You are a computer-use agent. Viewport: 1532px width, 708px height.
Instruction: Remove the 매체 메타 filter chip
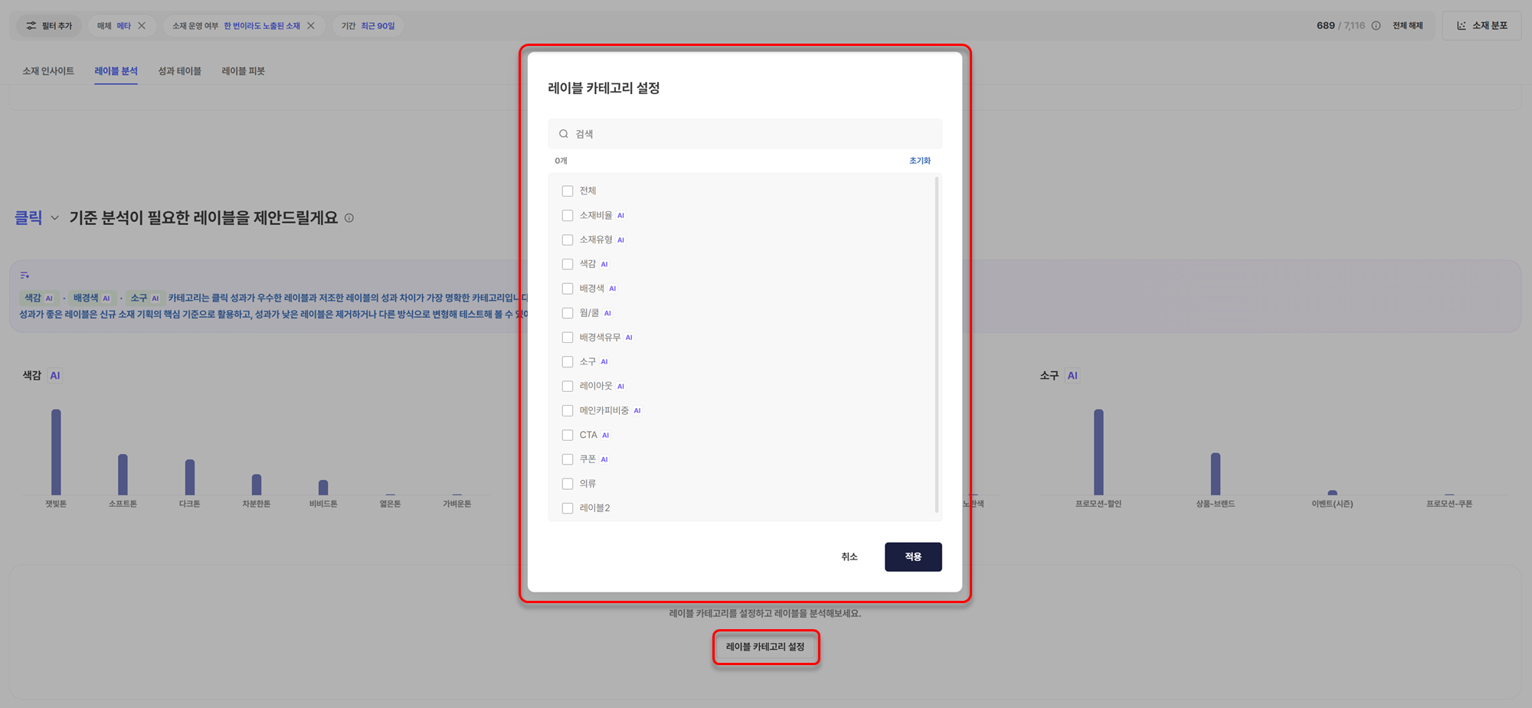pyautogui.click(x=142, y=26)
